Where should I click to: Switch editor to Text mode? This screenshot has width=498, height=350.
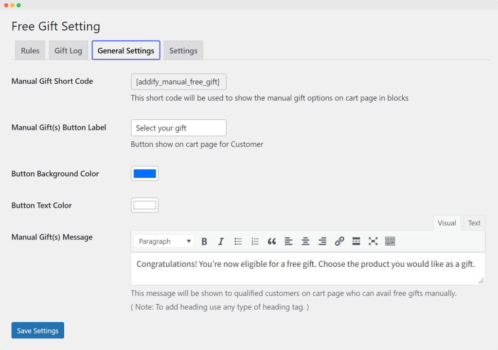(x=474, y=223)
